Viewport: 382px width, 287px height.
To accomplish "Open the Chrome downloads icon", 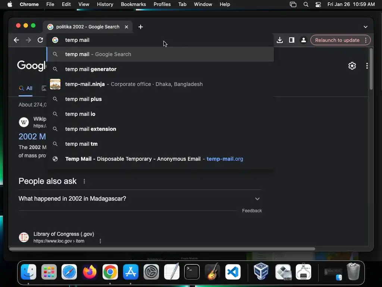I will 280,40.
